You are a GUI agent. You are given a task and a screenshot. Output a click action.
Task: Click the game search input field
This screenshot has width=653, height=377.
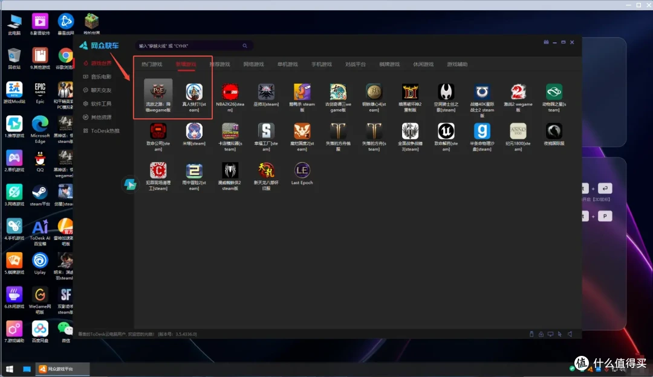click(193, 46)
